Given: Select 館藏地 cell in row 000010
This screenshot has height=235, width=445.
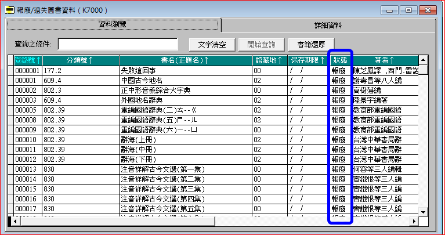Looking at the screenshot, I should click(270, 140).
